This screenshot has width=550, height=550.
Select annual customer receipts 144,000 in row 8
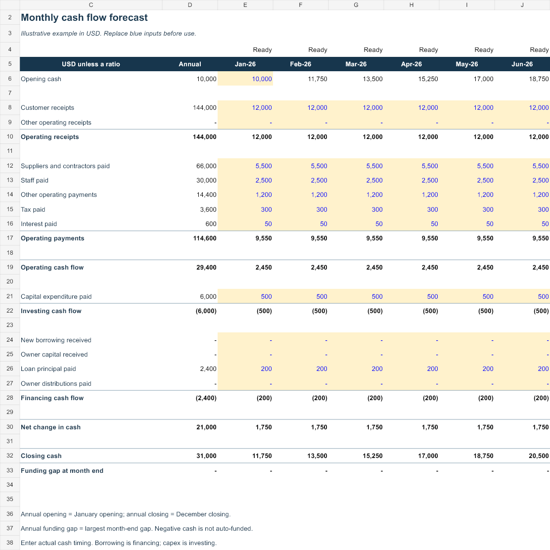[190, 108]
